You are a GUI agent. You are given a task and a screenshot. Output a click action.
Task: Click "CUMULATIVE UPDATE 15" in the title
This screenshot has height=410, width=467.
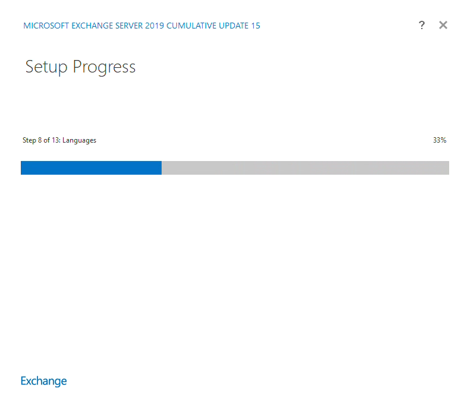pos(214,26)
